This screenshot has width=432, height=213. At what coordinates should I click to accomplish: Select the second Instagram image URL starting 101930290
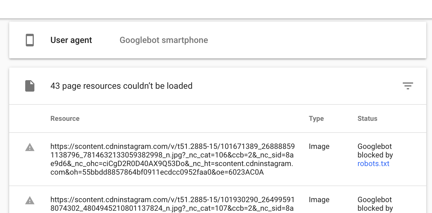[172, 204]
